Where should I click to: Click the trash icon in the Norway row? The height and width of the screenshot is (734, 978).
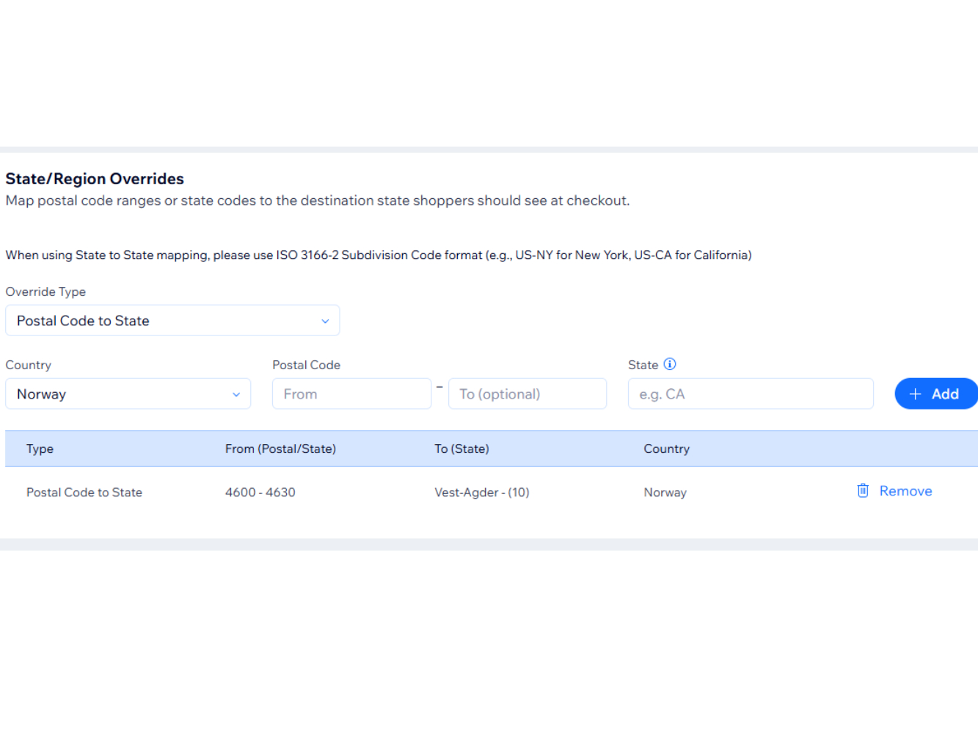pyautogui.click(x=863, y=490)
